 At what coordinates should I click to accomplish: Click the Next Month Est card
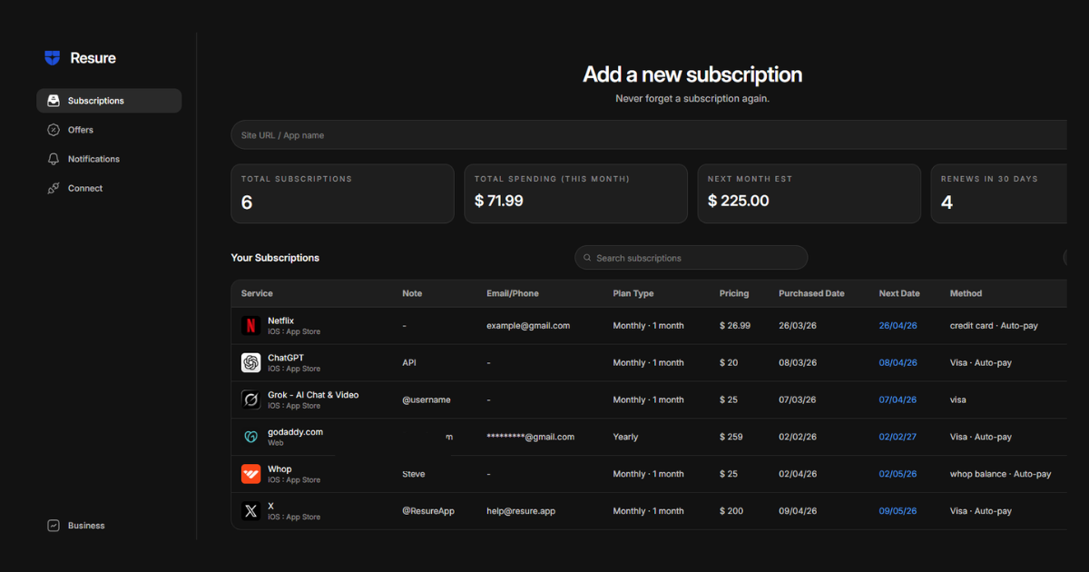pos(809,193)
